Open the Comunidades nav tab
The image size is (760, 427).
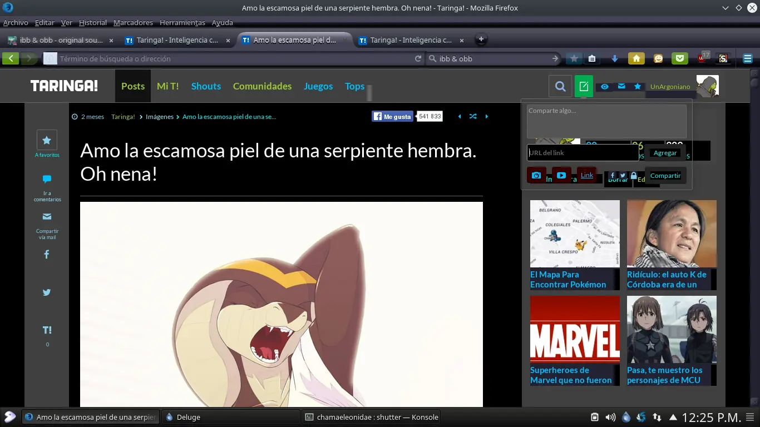(262, 86)
